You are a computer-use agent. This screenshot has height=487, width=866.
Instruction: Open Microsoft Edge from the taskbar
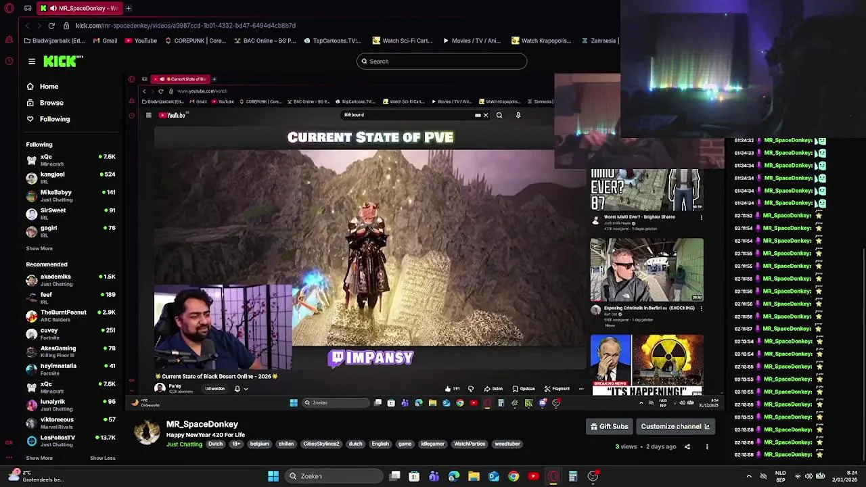click(x=454, y=476)
